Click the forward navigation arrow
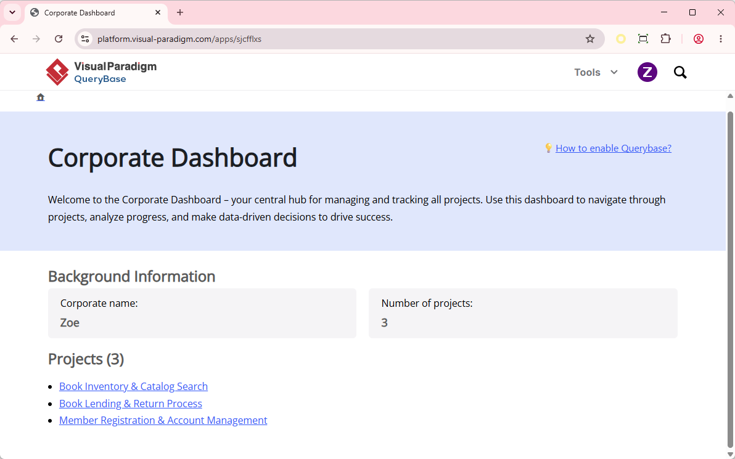 coord(36,39)
